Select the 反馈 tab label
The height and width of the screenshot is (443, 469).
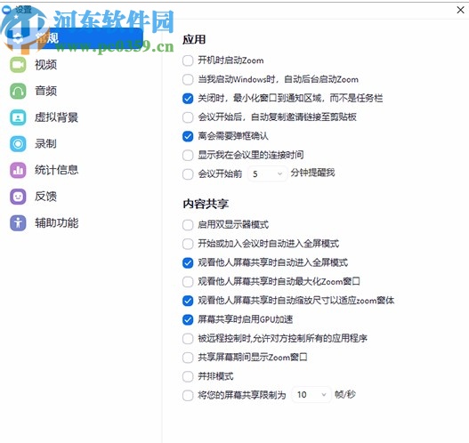coord(45,197)
